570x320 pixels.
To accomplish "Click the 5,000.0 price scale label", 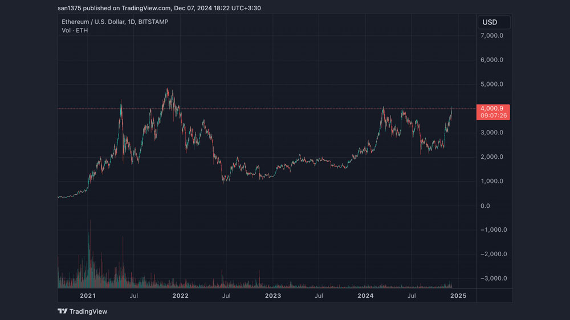I will [492, 84].
